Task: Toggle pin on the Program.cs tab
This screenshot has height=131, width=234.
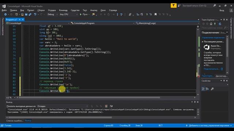Action: [20, 19]
